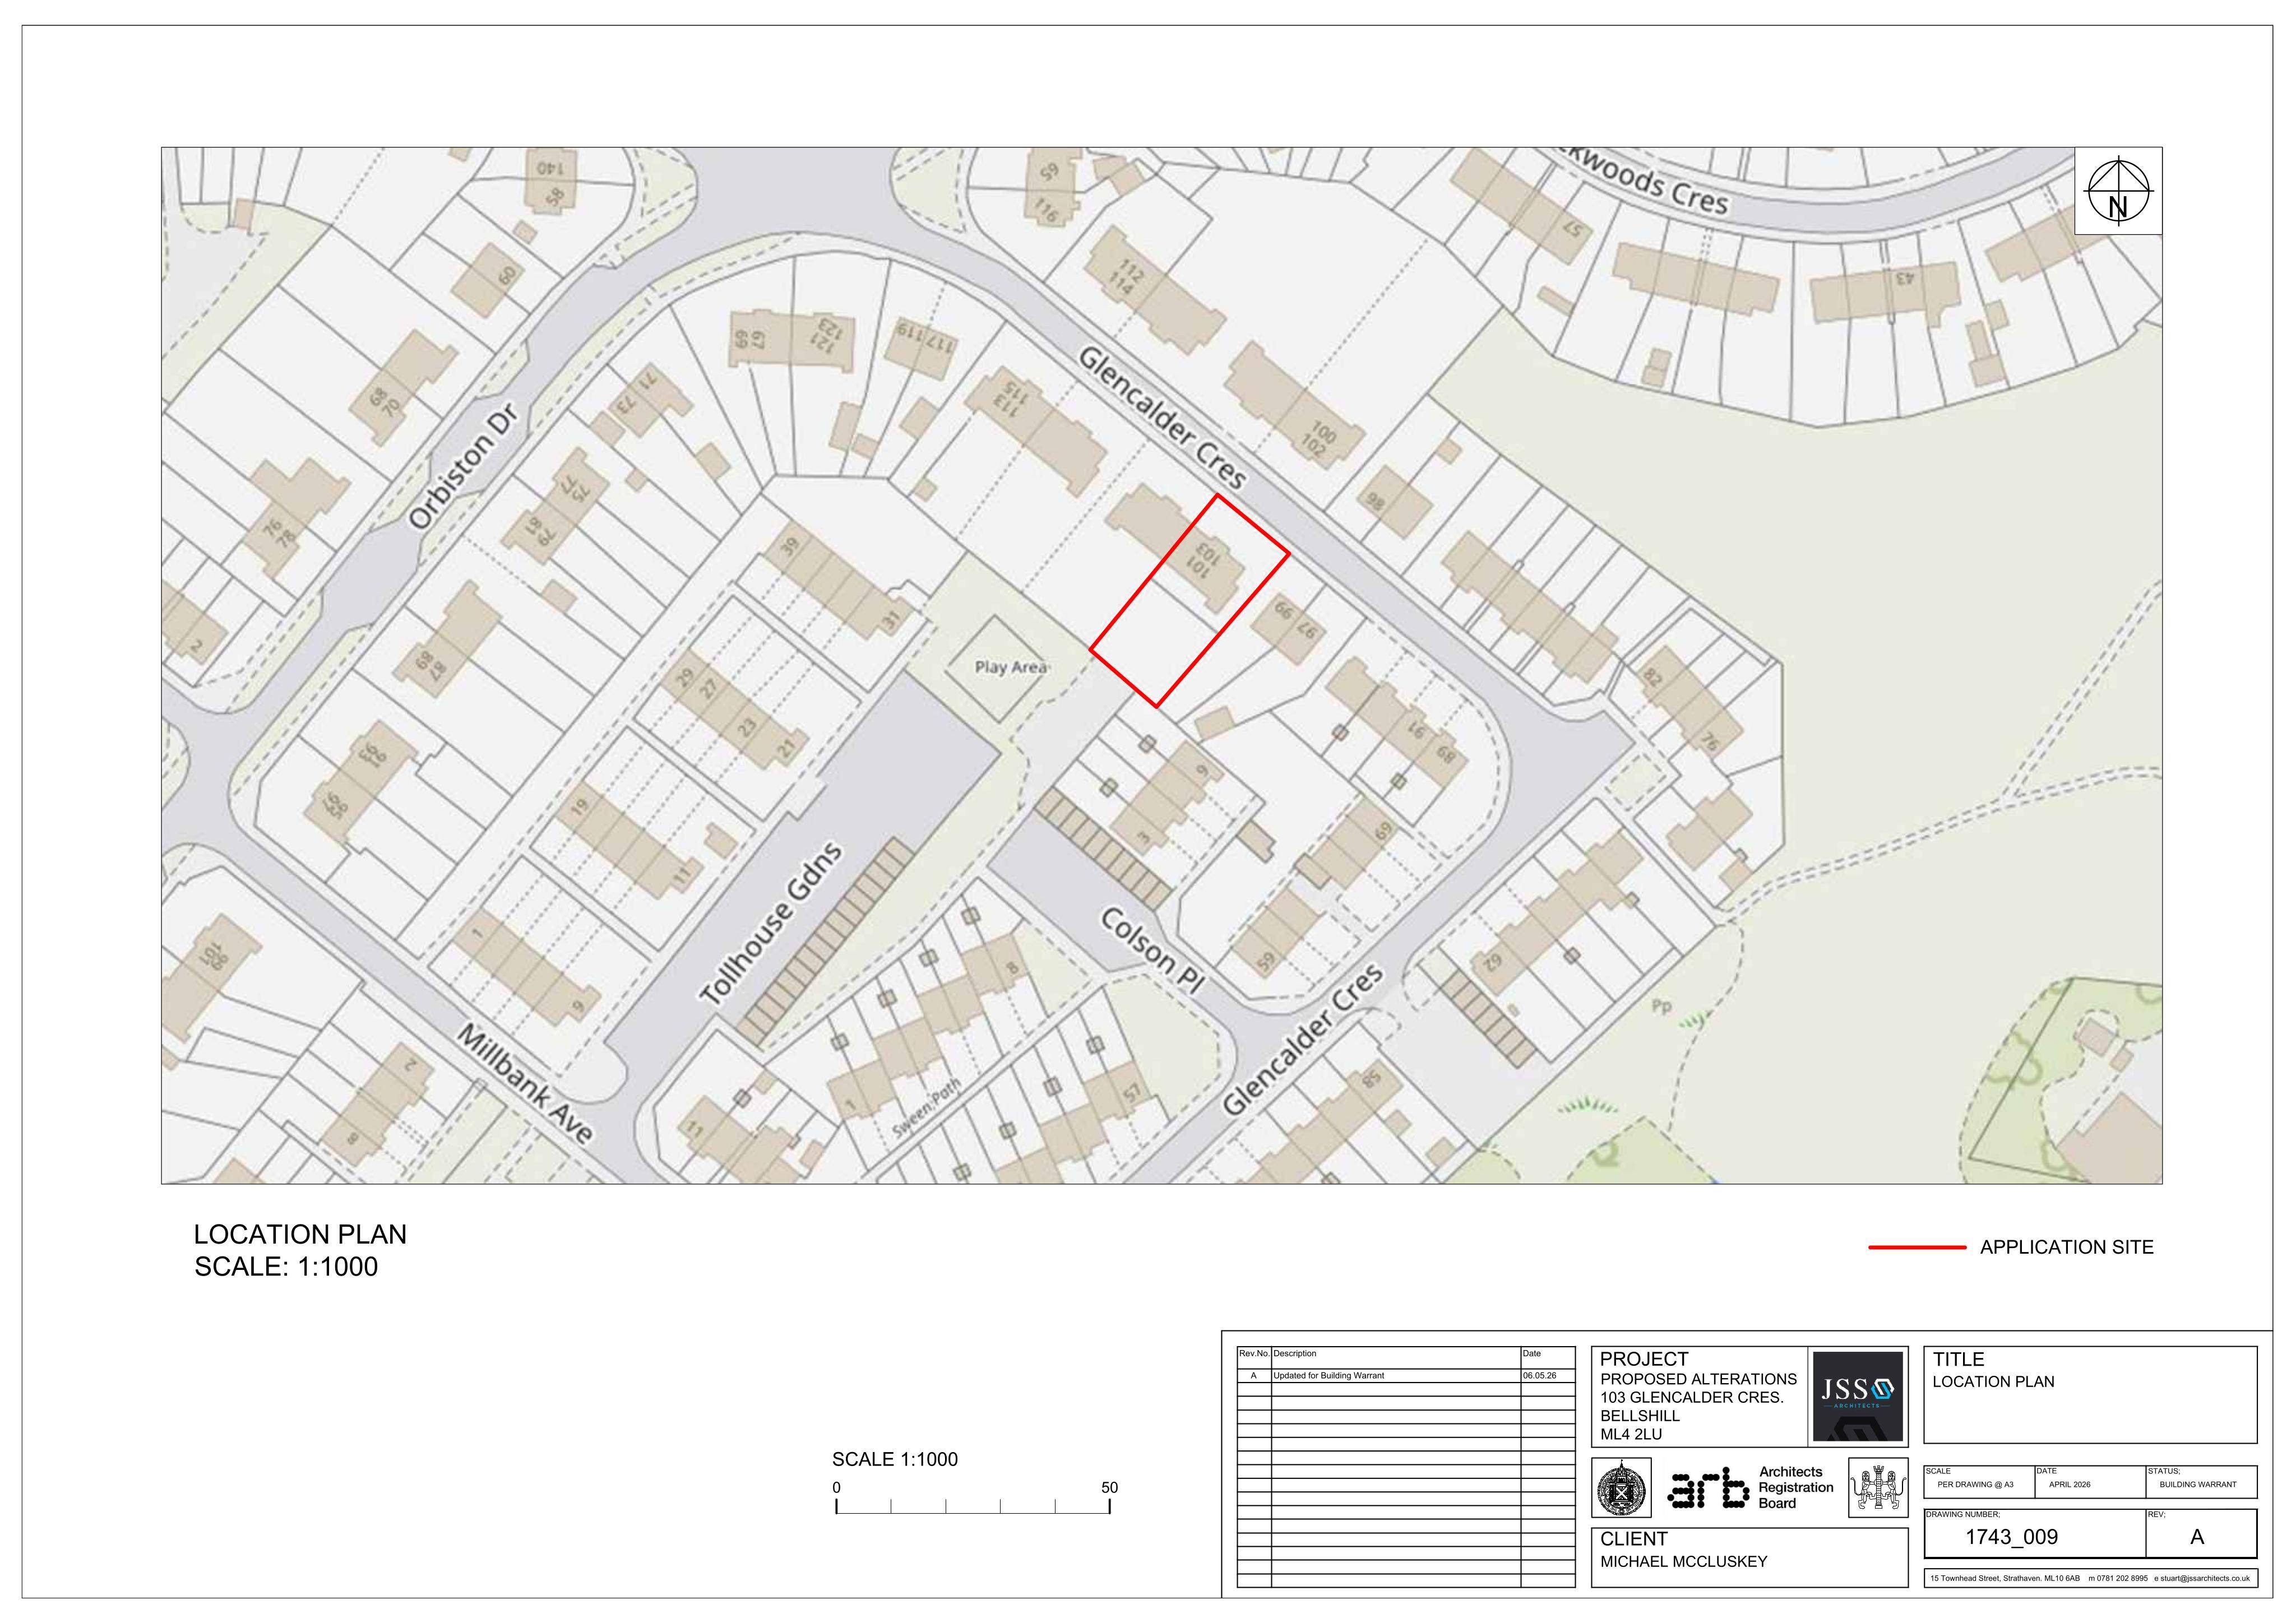
Task: Click 'SCALE 1:1000' above the scale bar
Action: pyautogui.click(x=894, y=1459)
